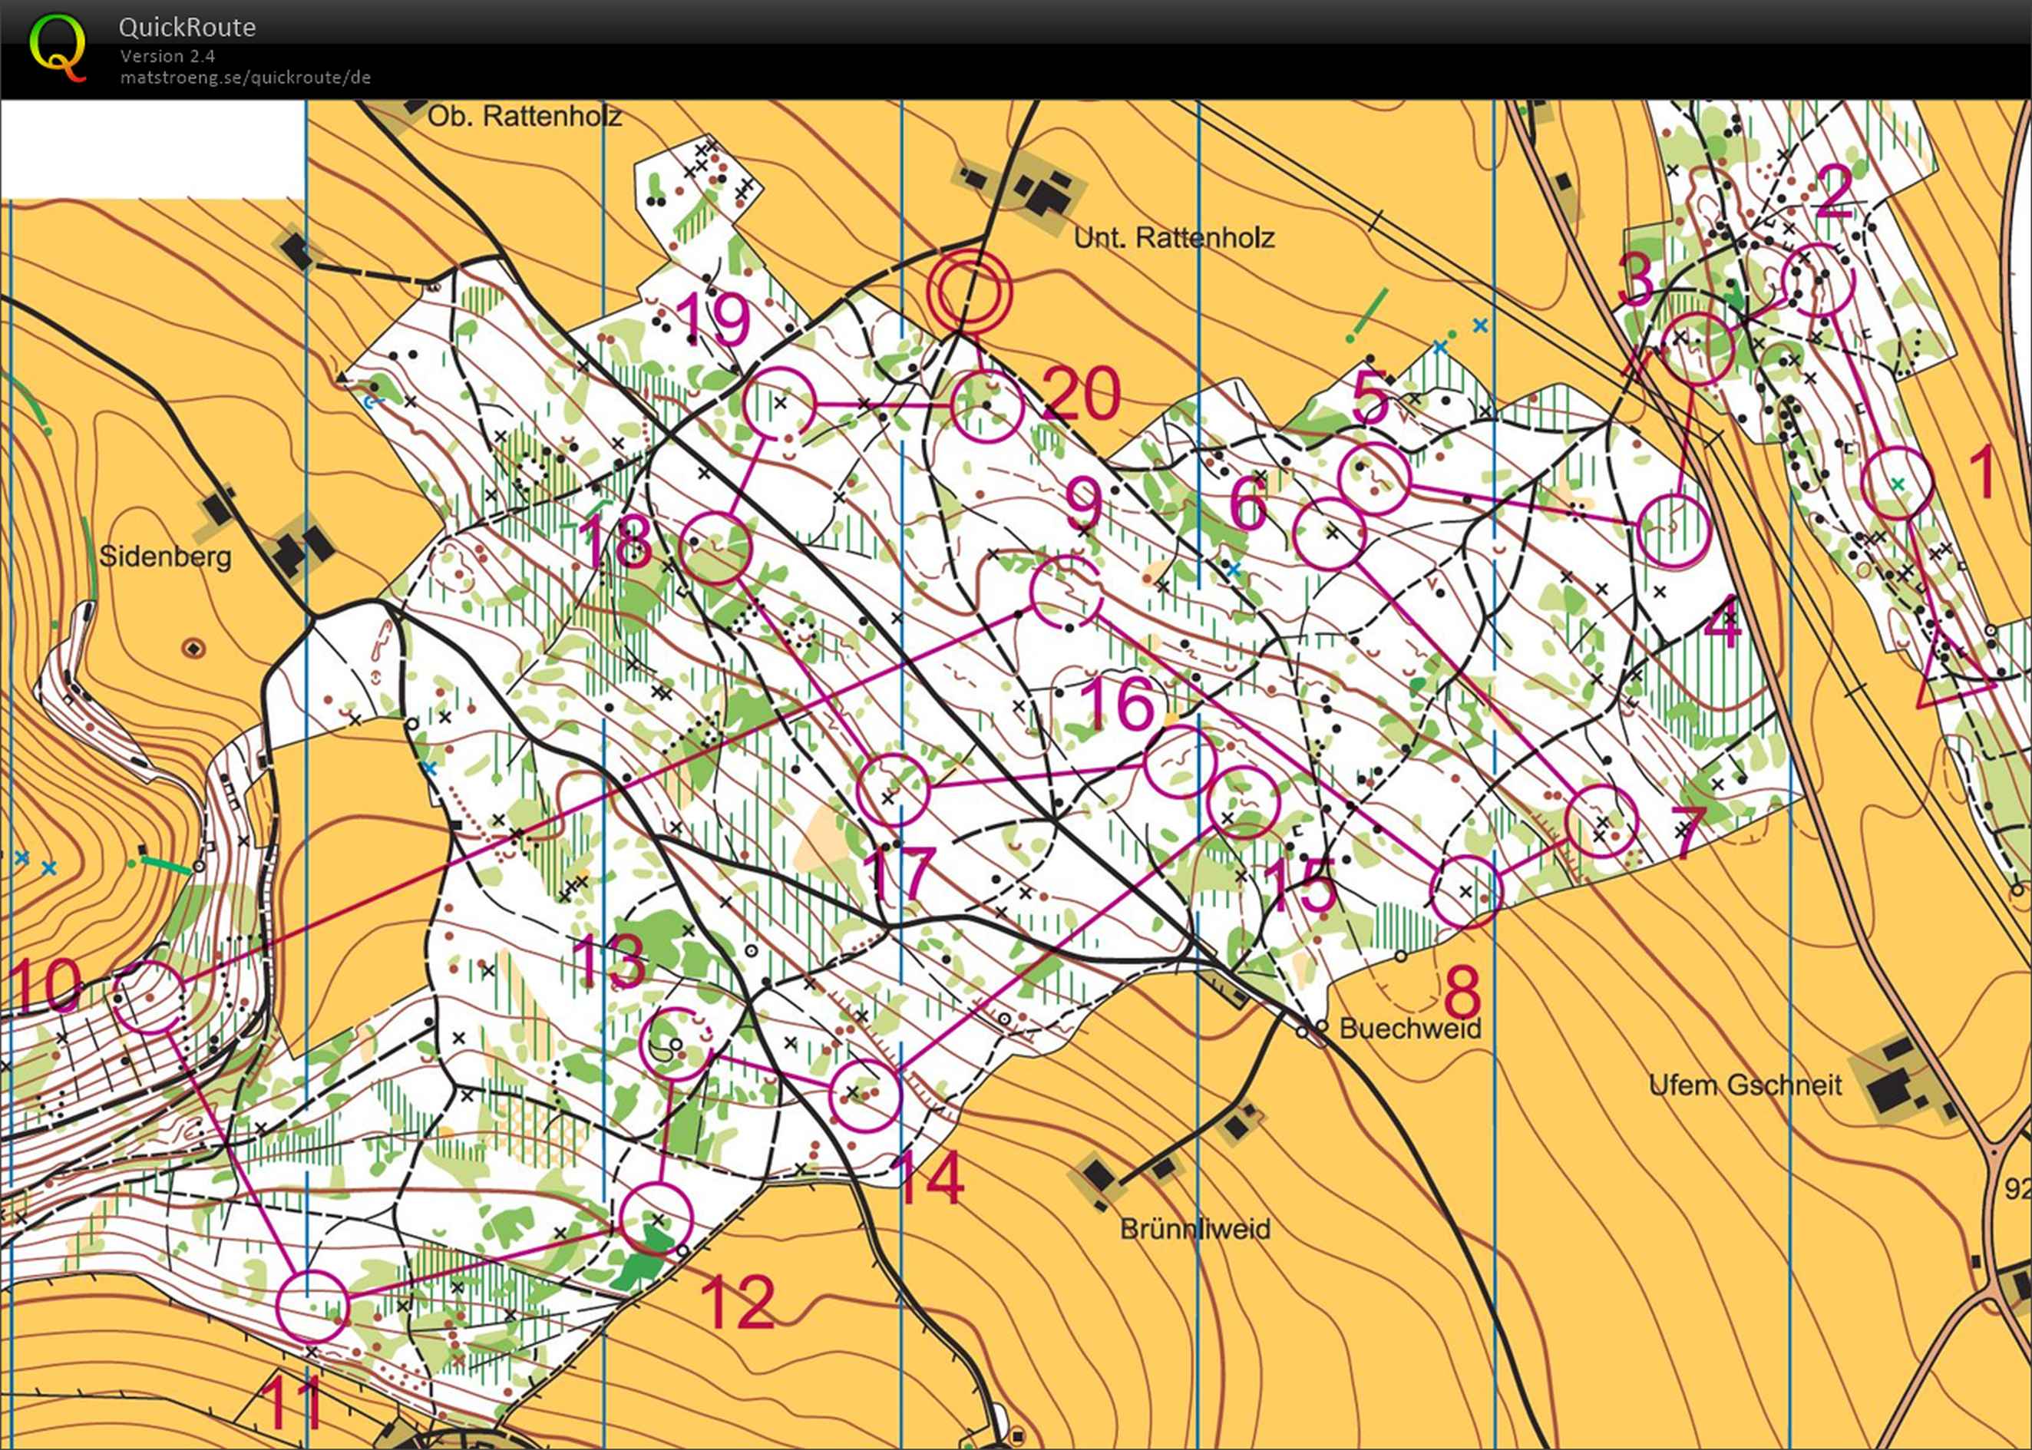Viewport: 2032px width, 1450px height.
Task: Click the blank white rectangle on map
Action: coord(153,149)
